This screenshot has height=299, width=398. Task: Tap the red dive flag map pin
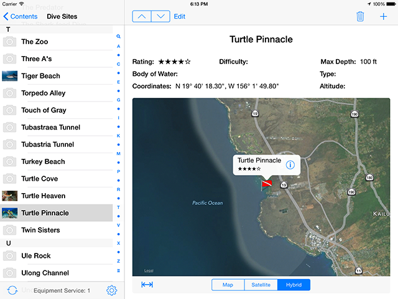[266, 184]
